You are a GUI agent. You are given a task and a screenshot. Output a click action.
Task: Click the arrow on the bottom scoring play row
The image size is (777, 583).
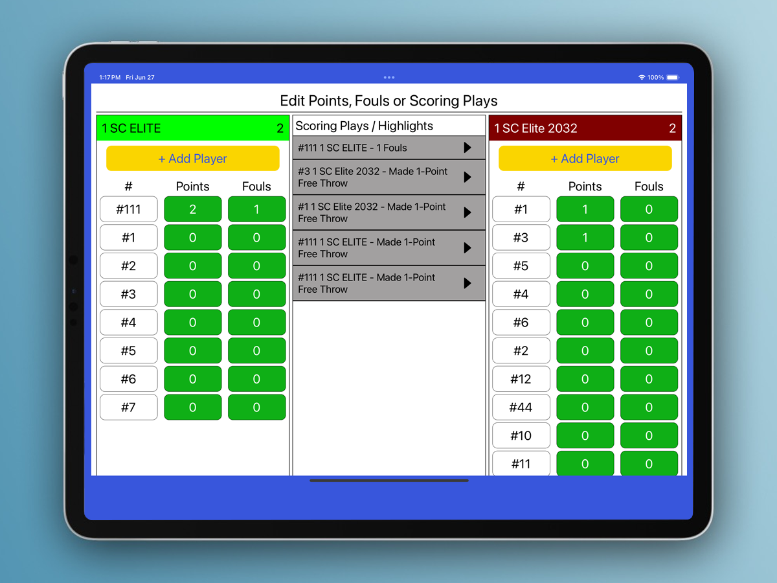tap(467, 283)
